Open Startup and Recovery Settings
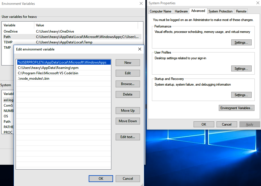Viewport: 261px width, 186px height. click(x=241, y=95)
